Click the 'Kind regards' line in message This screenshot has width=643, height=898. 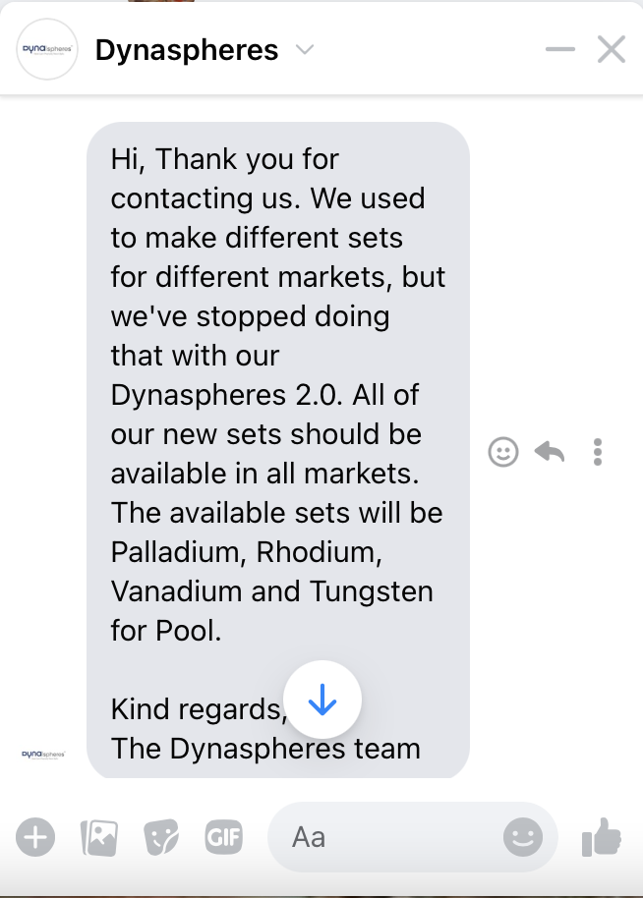click(199, 709)
